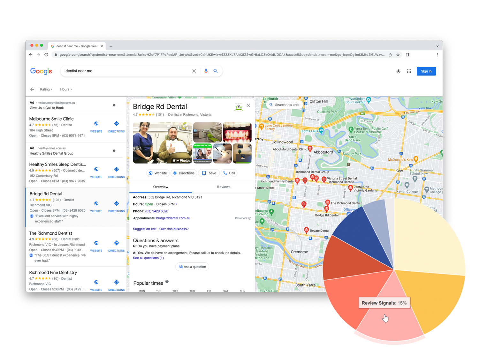Save Bridge Rd Dental to your places
This screenshot has width=479, height=359.
pyautogui.click(x=209, y=173)
